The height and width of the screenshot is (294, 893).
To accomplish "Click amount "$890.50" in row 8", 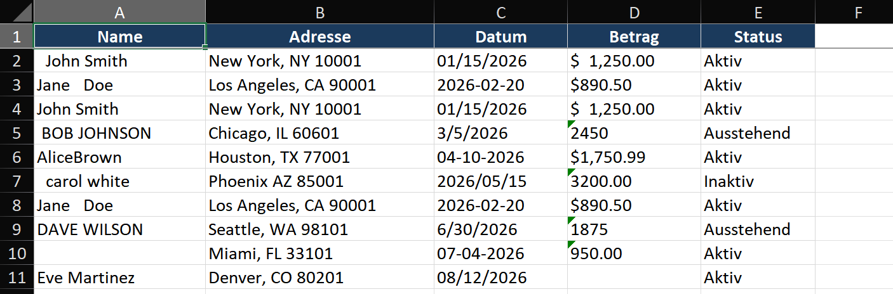I will (634, 205).
